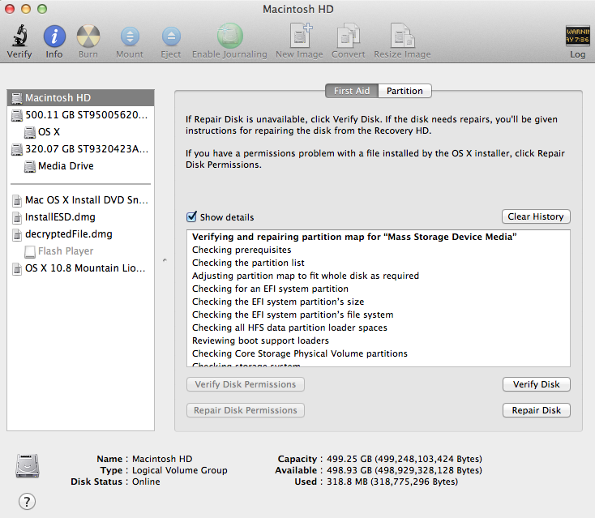Select InstallESD.dmg in the sidebar
Viewport: 595px width, 518px height.
click(x=80, y=217)
